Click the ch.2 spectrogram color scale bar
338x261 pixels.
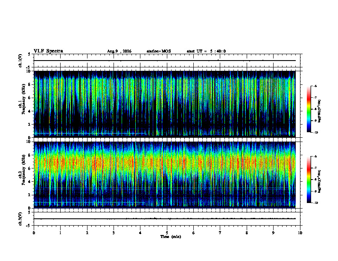[x=309, y=180]
